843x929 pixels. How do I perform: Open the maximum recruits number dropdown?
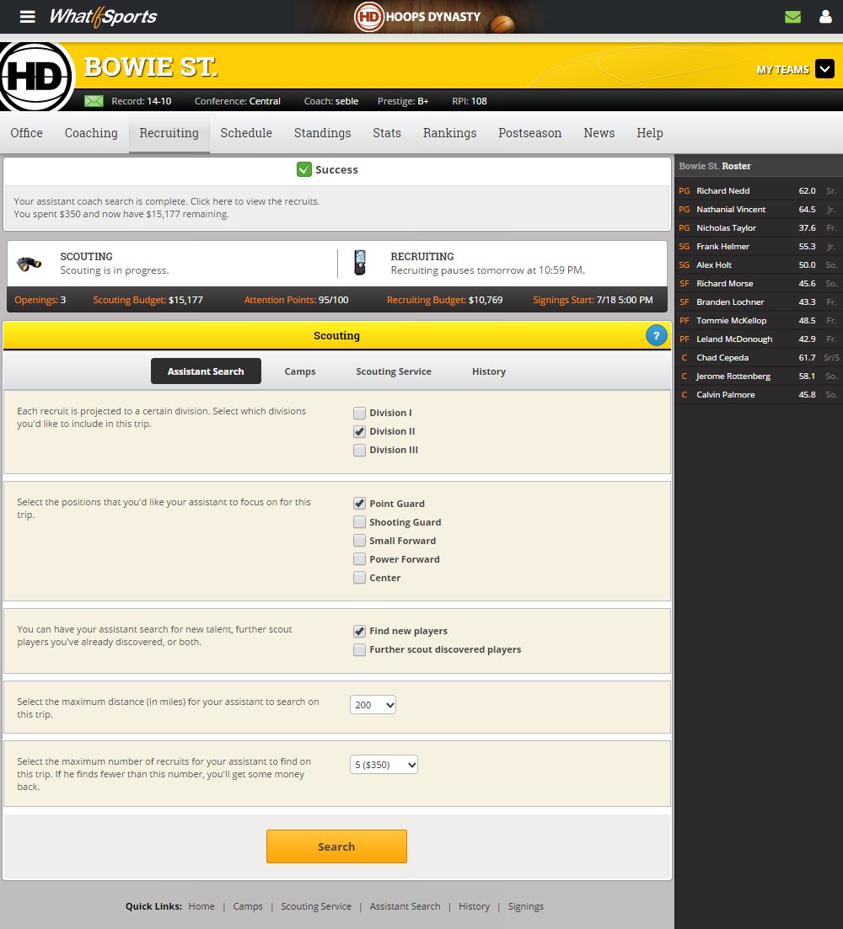point(384,765)
